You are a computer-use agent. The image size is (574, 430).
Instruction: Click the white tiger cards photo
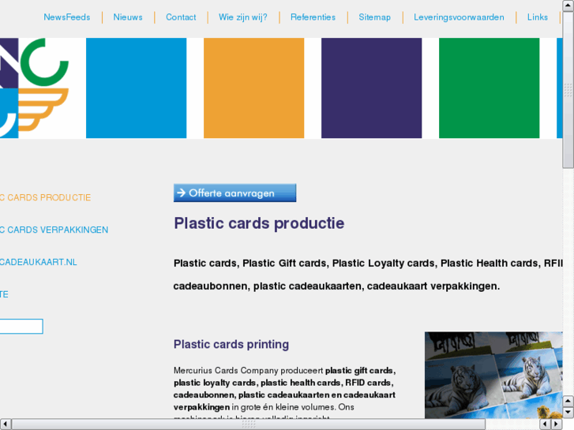tap(493, 375)
